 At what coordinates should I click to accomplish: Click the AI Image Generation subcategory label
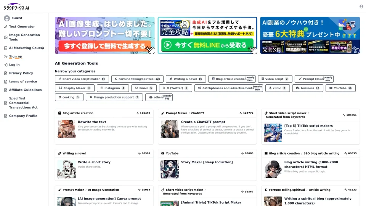tap(103, 190)
